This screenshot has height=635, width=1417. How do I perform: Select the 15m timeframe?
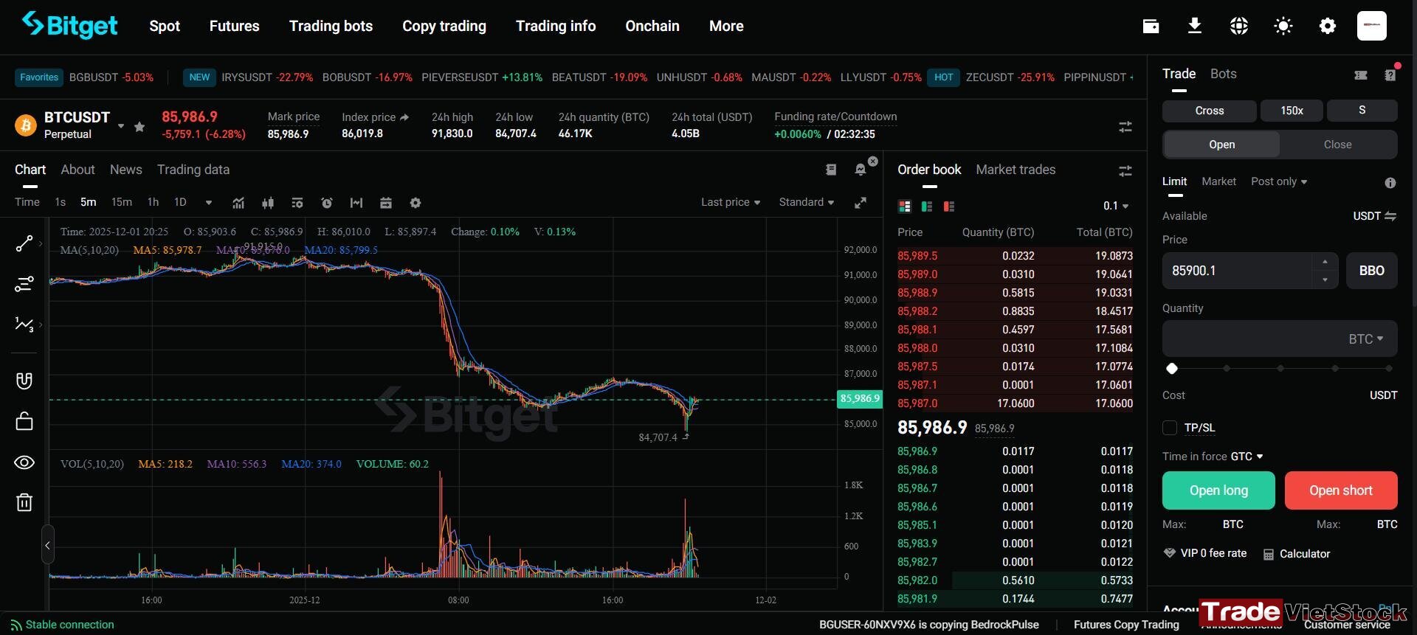(122, 202)
